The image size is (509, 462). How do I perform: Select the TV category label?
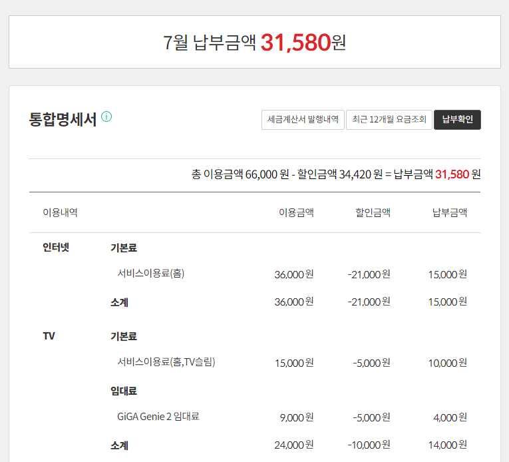click(49, 336)
